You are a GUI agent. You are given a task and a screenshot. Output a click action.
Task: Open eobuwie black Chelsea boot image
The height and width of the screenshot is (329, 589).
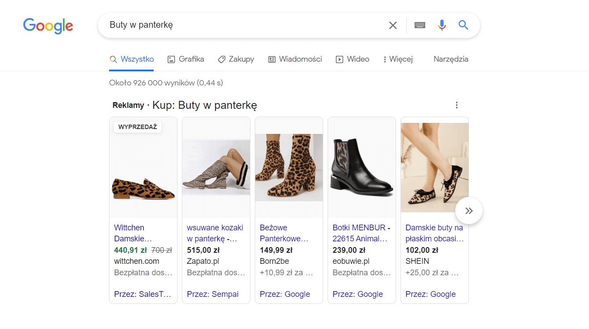pos(362,167)
